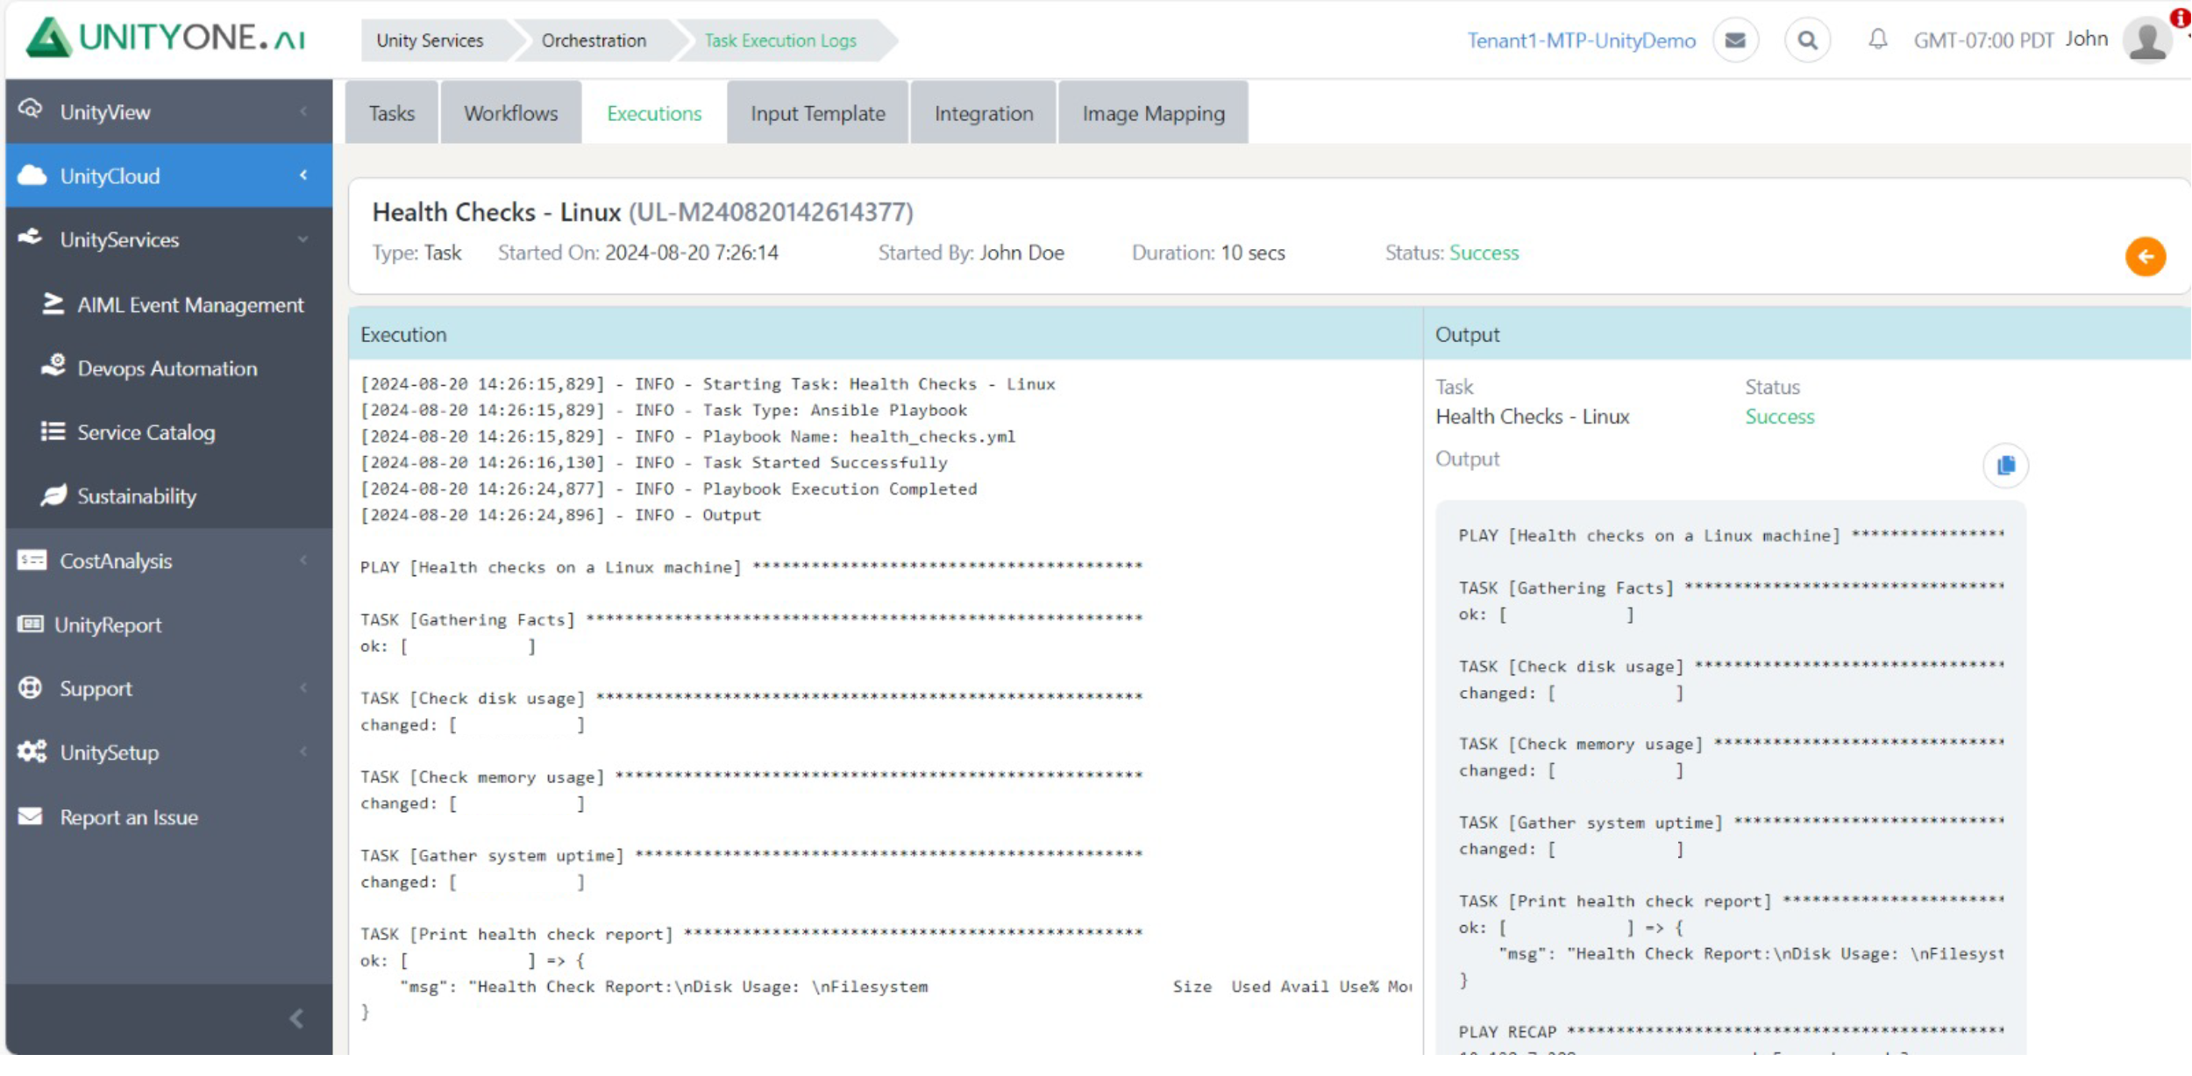Viewport: 2192px width, 1076px height.
Task: Click the Service Catalog list icon
Action: tap(53, 431)
